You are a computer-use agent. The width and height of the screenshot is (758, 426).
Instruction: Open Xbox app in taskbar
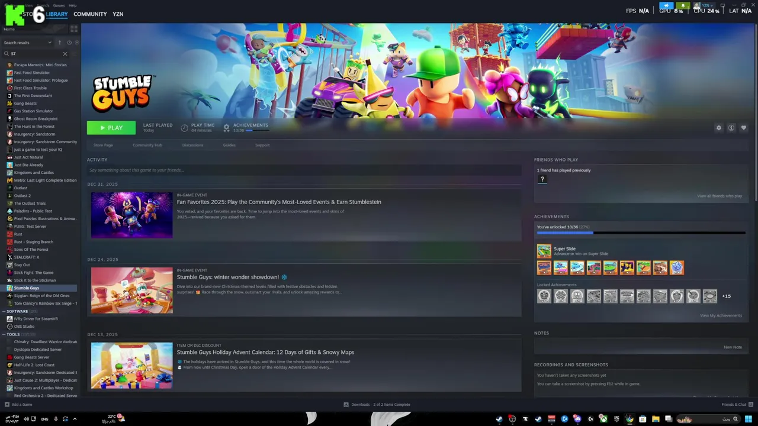(603, 419)
